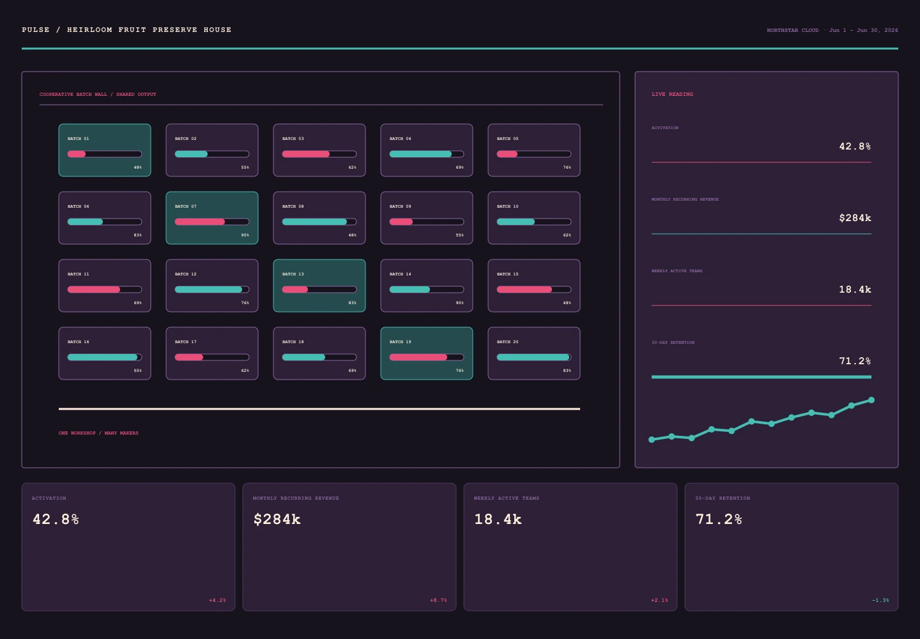Click the Batch 11 label
Image resolution: width=920 pixels, height=639 pixels.
point(79,274)
